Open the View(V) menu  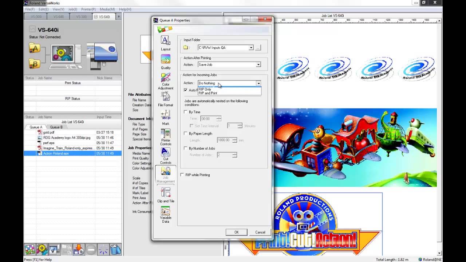58,9
